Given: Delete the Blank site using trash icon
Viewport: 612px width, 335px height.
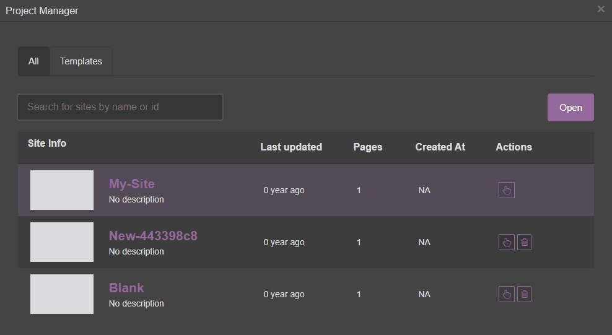Looking at the screenshot, I should tap(524, 294).
